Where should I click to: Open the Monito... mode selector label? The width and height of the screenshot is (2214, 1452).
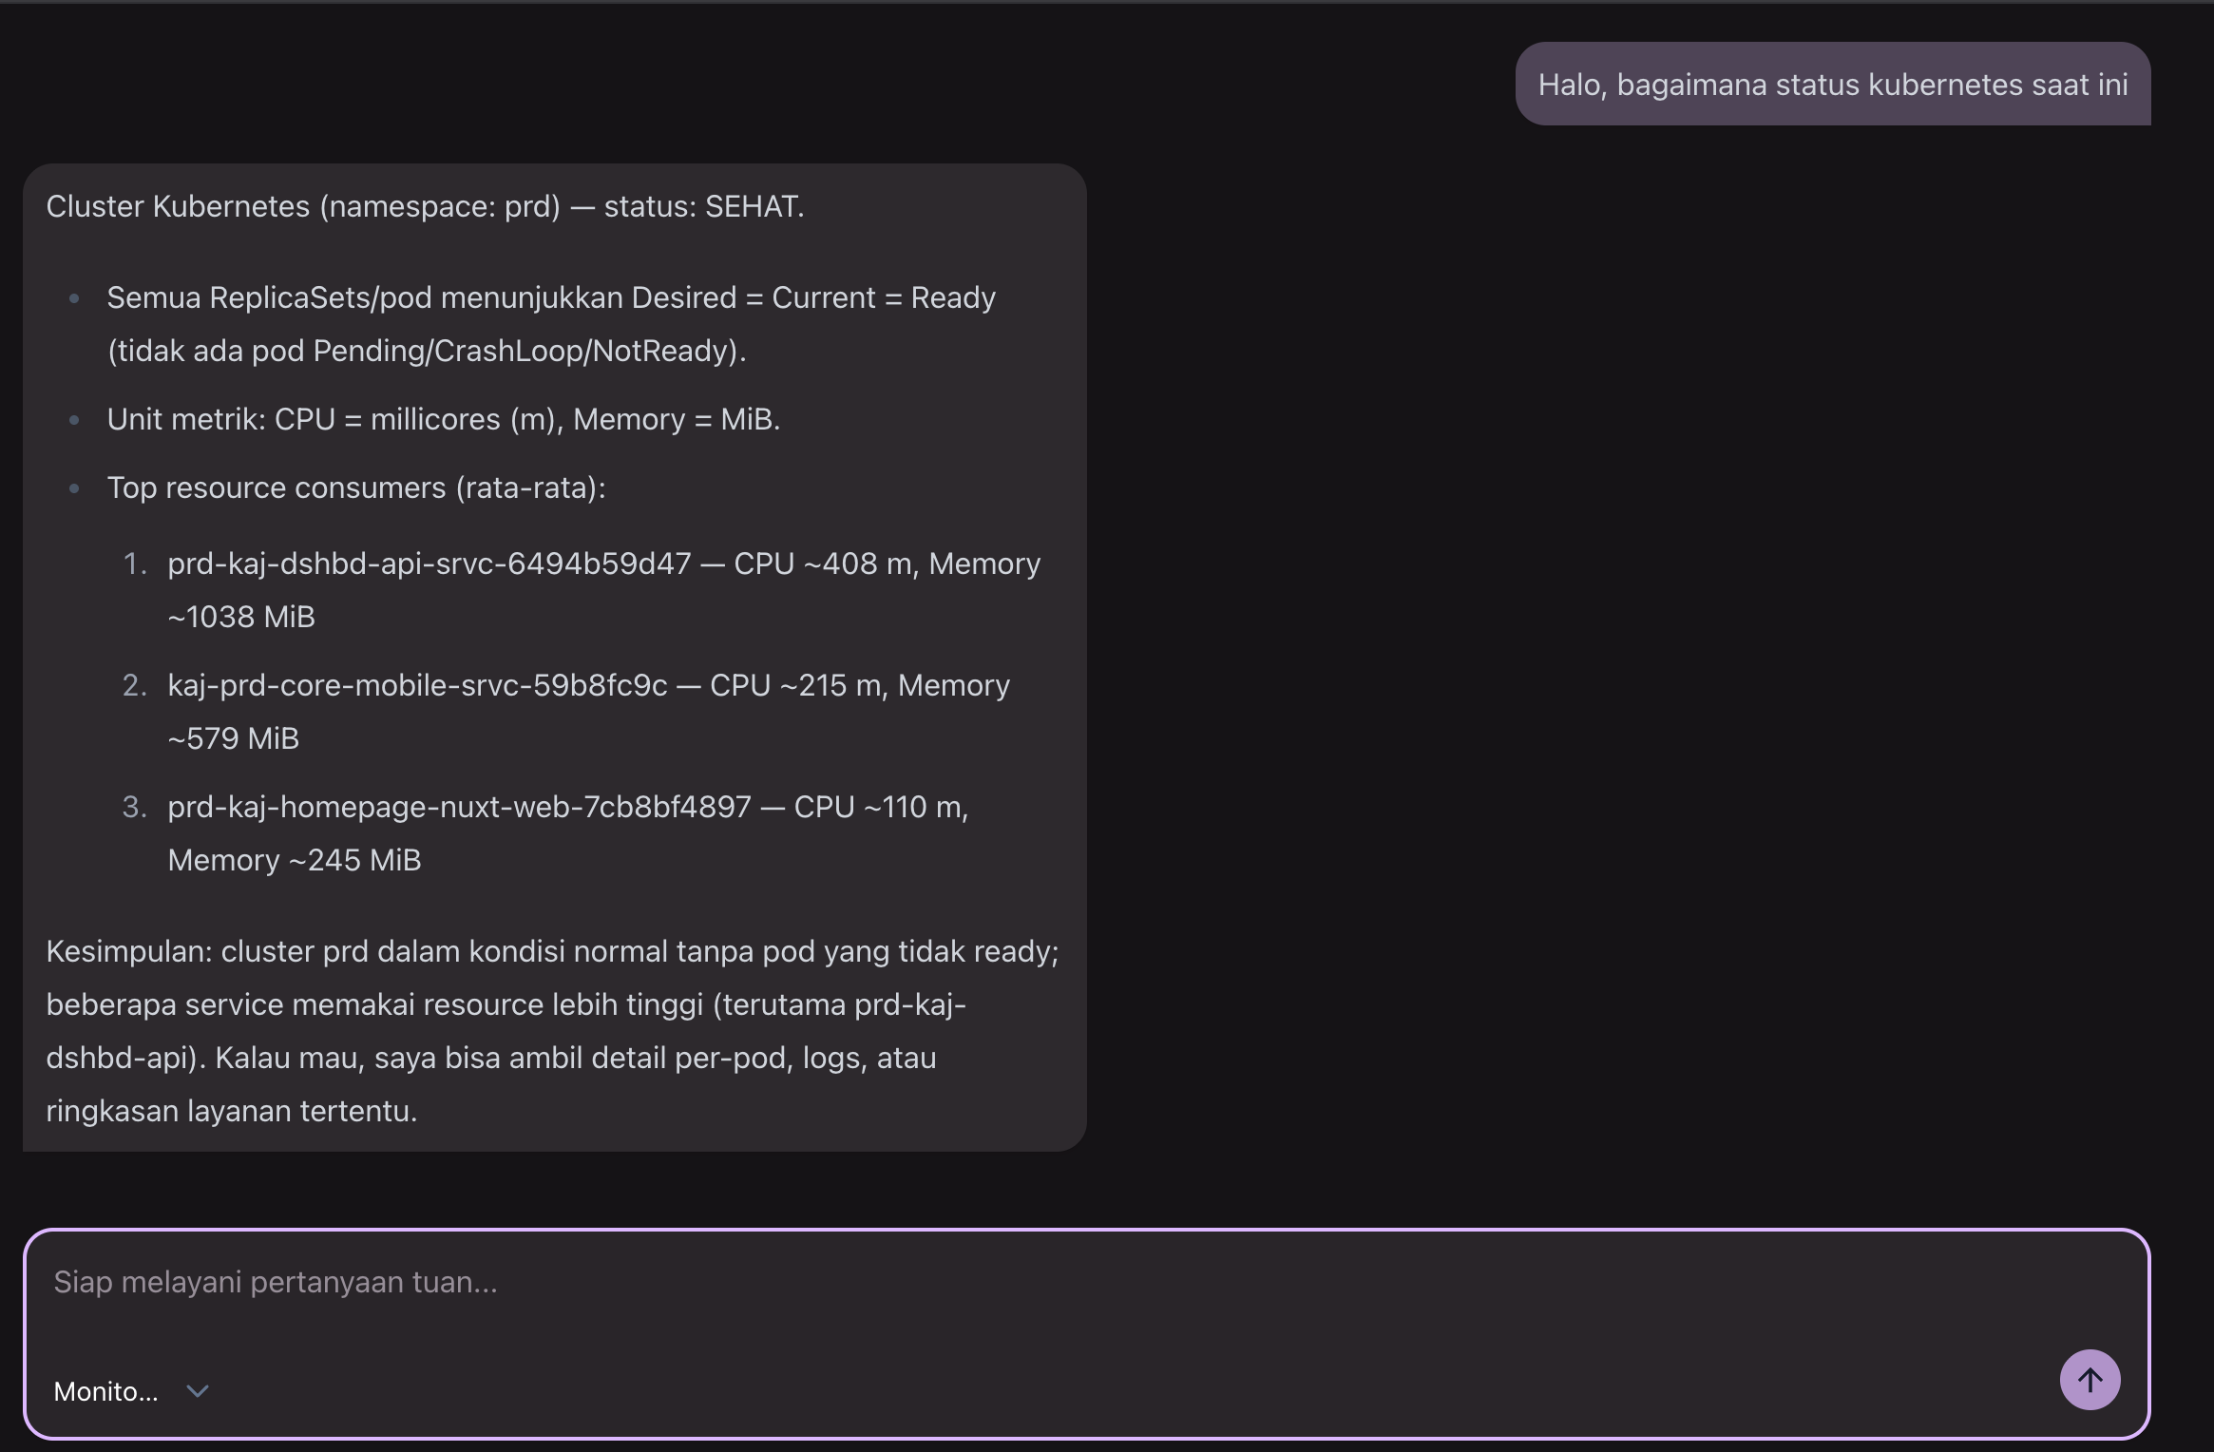click(105, 1391)
